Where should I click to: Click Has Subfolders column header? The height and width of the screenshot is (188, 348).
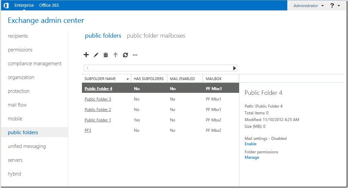pos(148,79)
